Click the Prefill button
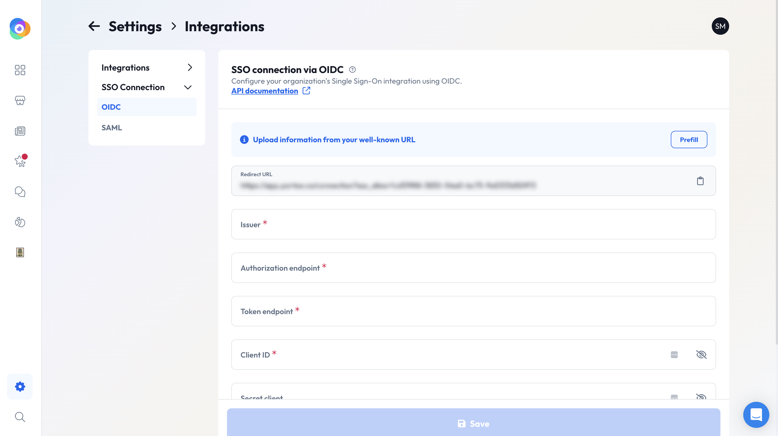Viewport: 778px width, 436px height. coord(689,140)
